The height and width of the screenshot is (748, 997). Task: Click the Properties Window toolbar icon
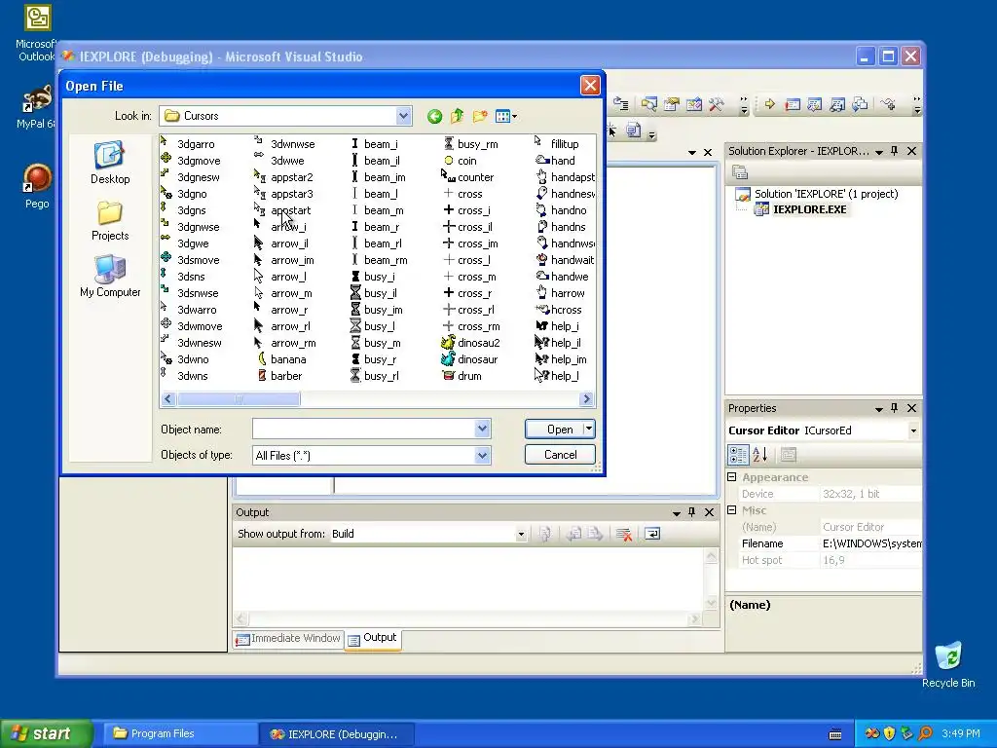(672, 104)
